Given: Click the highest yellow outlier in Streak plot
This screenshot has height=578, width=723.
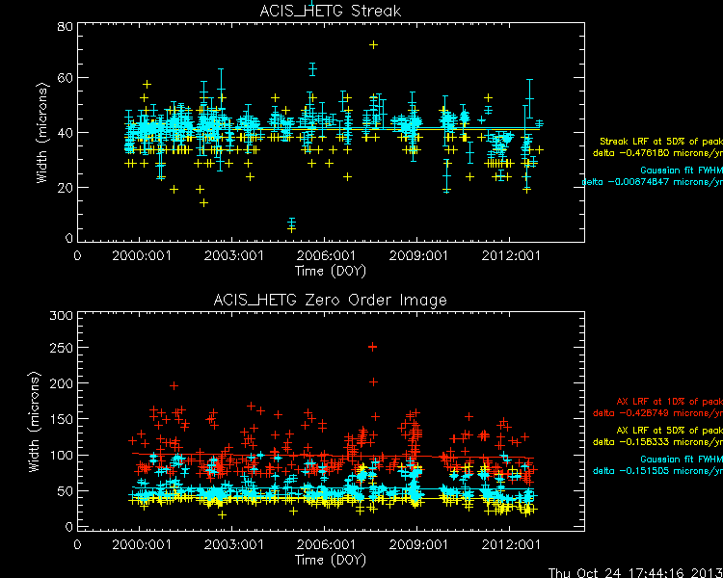Looking at the screenshot, I should (373, 45).
